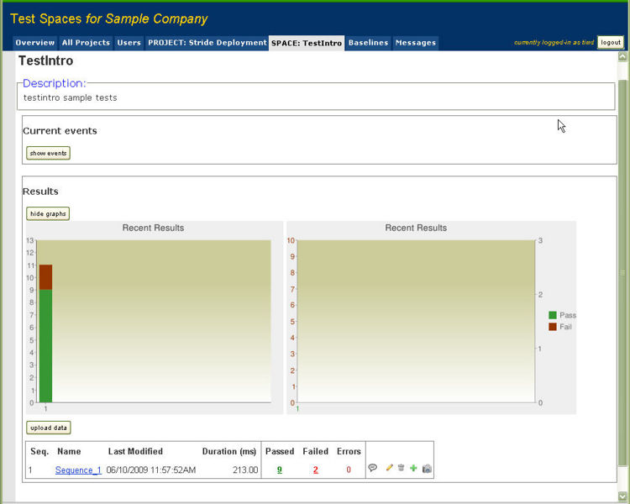Click the 'Results' section heading
Viewport: 630px width, 504px height.
40,192
